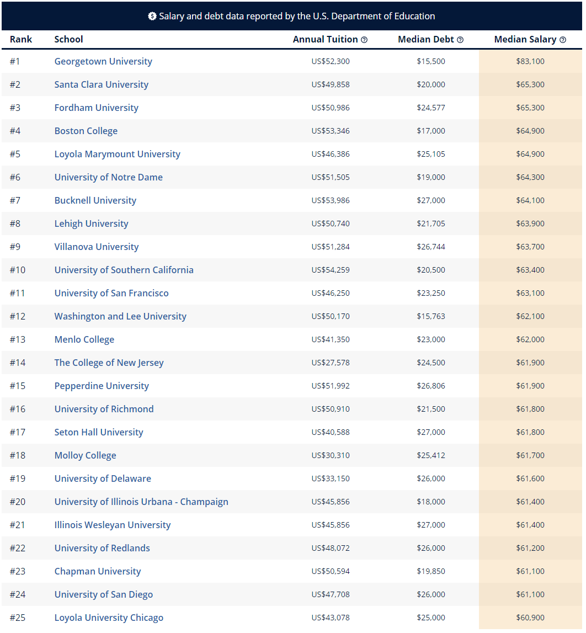Click the salary and debt data banner text

point(297,16)
